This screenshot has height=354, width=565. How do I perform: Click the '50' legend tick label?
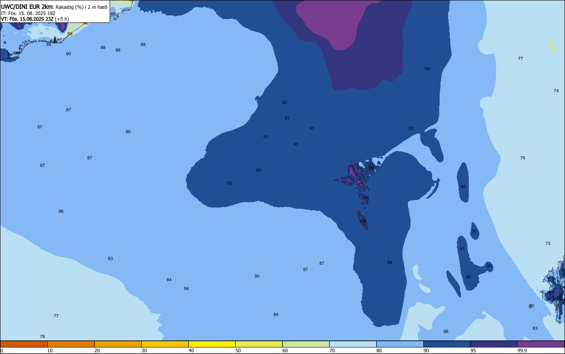(238, 350)
